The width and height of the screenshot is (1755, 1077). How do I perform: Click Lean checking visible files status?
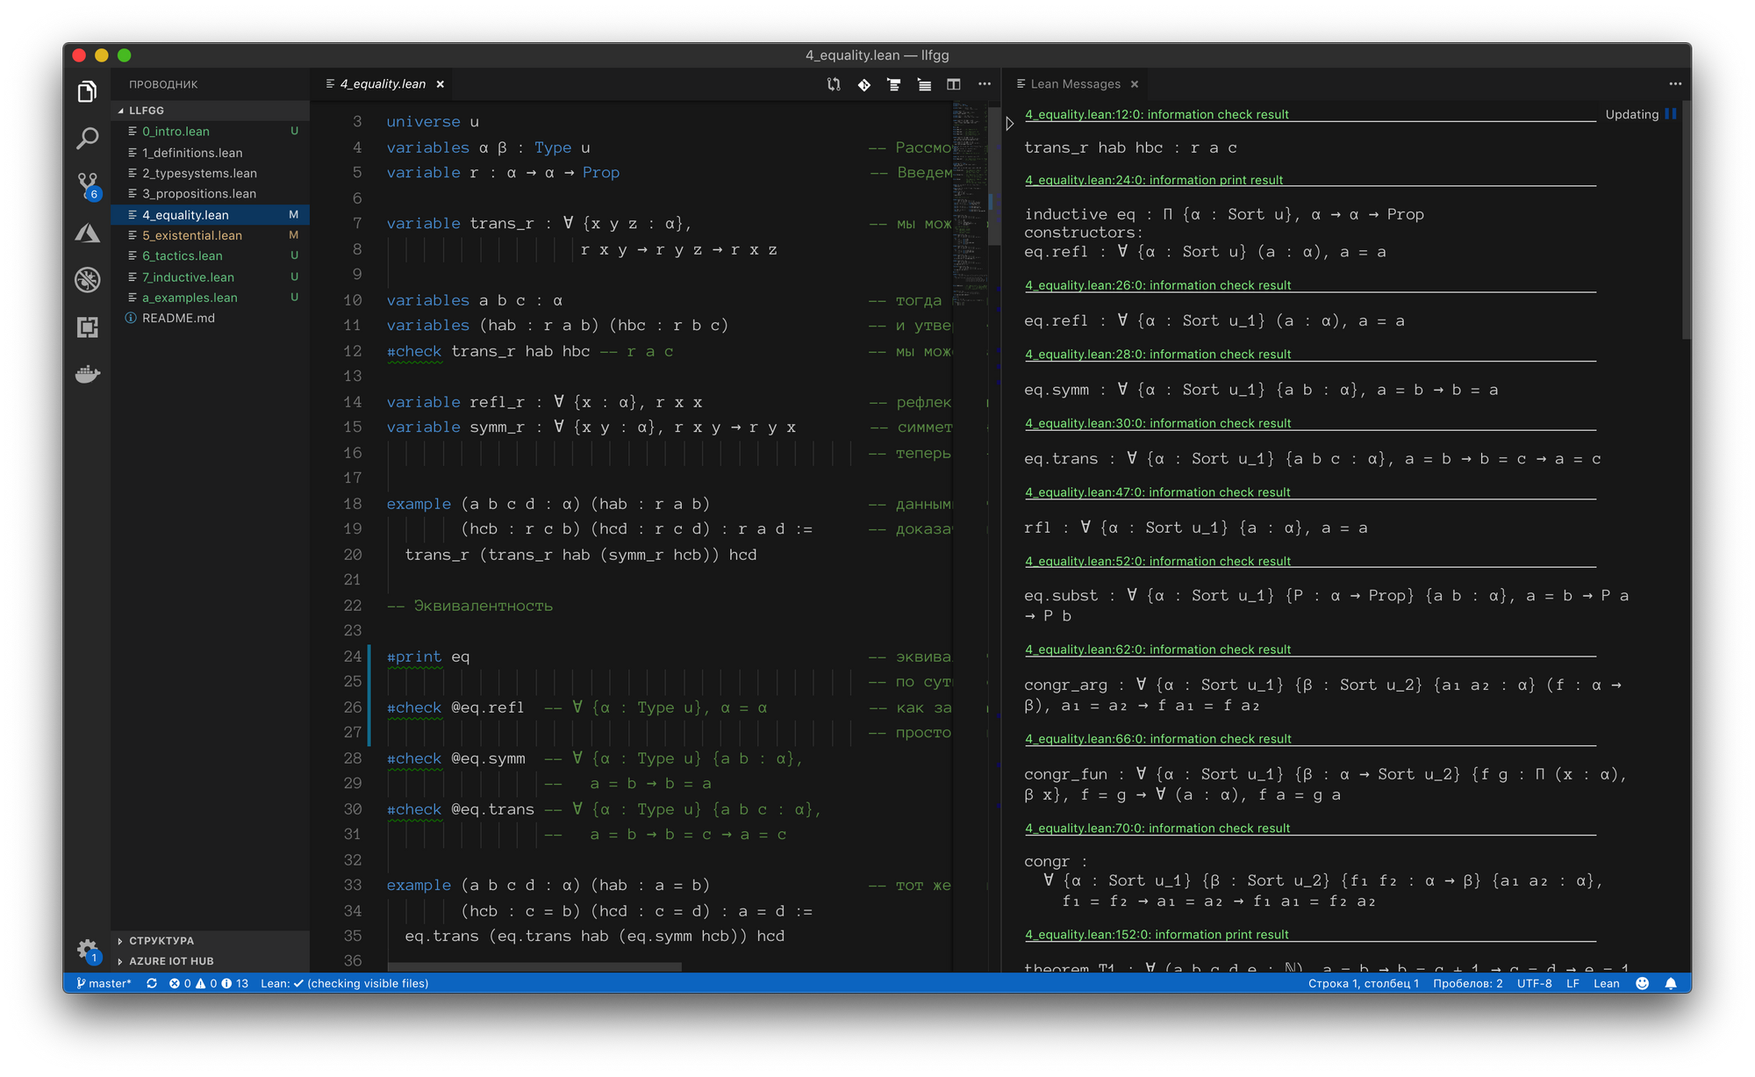coord(344,983)
